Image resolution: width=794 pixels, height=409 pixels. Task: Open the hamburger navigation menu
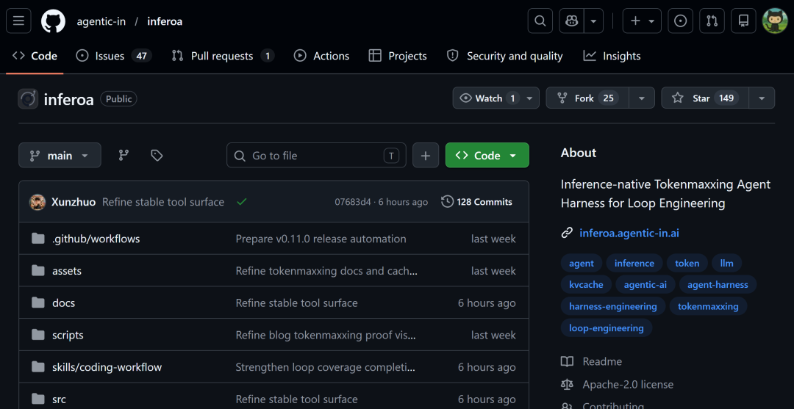18,21
